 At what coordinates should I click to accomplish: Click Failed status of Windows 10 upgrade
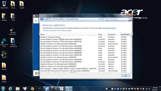point(100,37)
